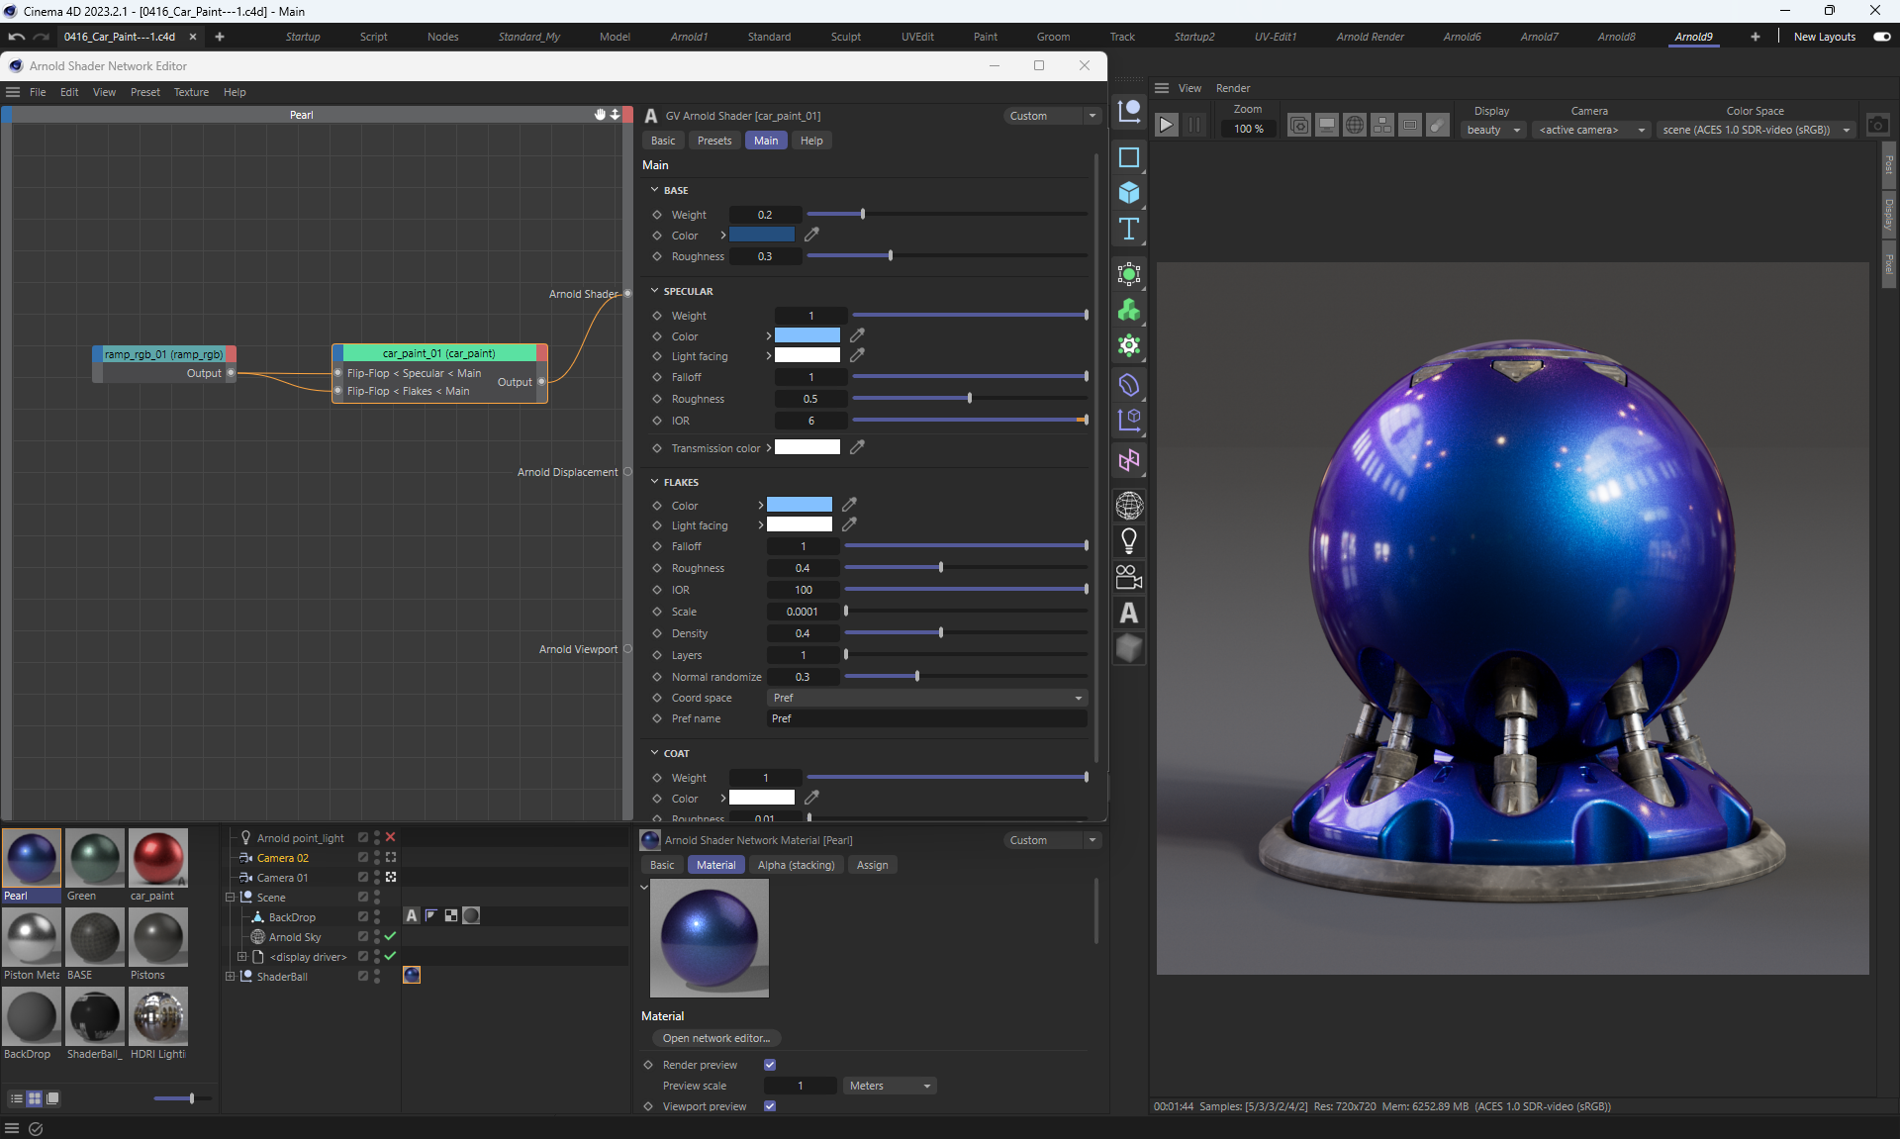Select the Arnold light bulb icon
The width and height of the screenshot is (1900, 1139).
[x=1128, y=541]
